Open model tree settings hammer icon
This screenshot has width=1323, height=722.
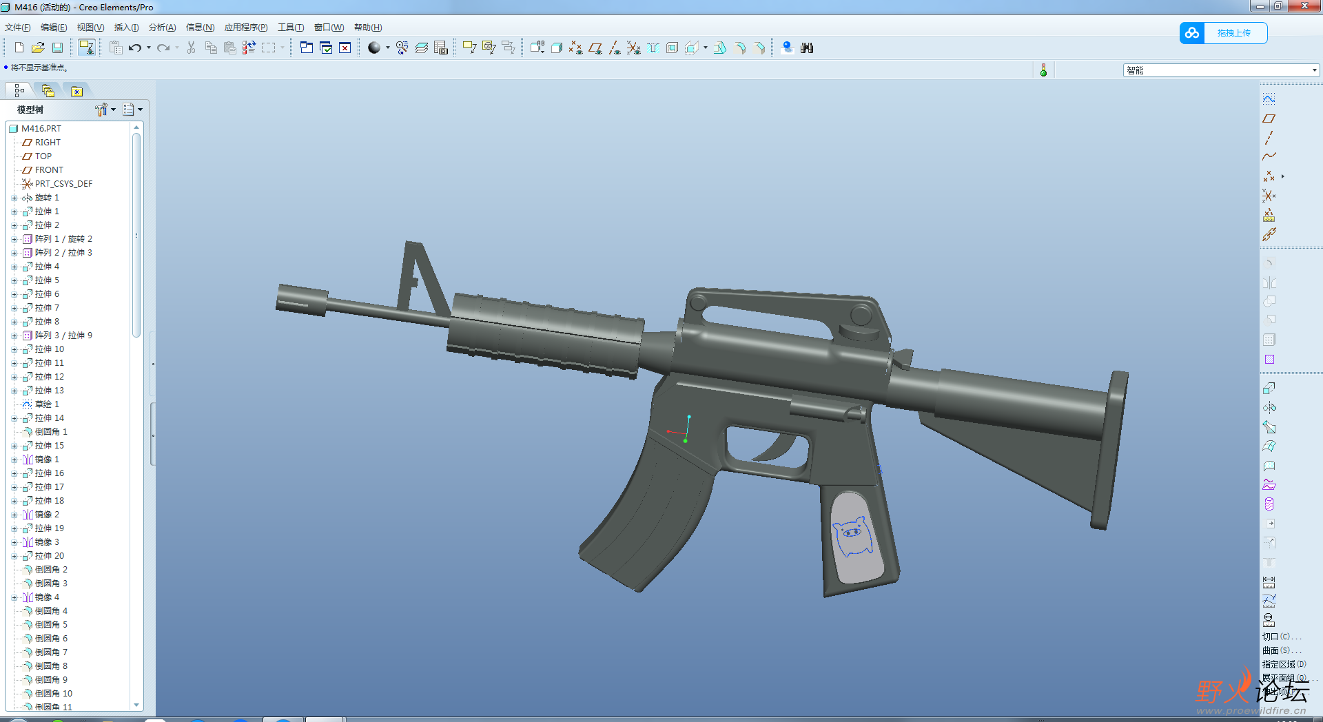(101, 110)
